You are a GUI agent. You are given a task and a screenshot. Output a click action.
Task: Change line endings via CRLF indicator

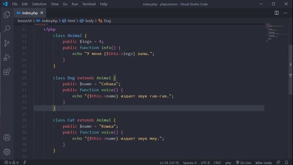217,163
